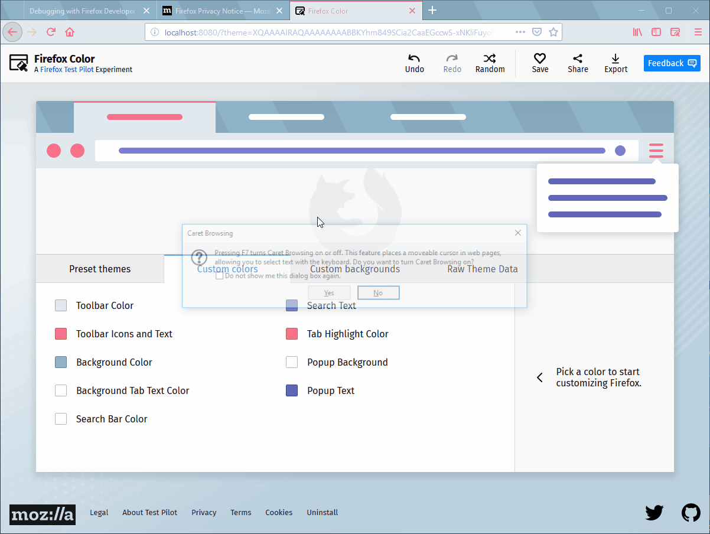Pick the Tab Highlight Color swatch
Viewport: 710px width, 534px height.
(x=292, y=334)
